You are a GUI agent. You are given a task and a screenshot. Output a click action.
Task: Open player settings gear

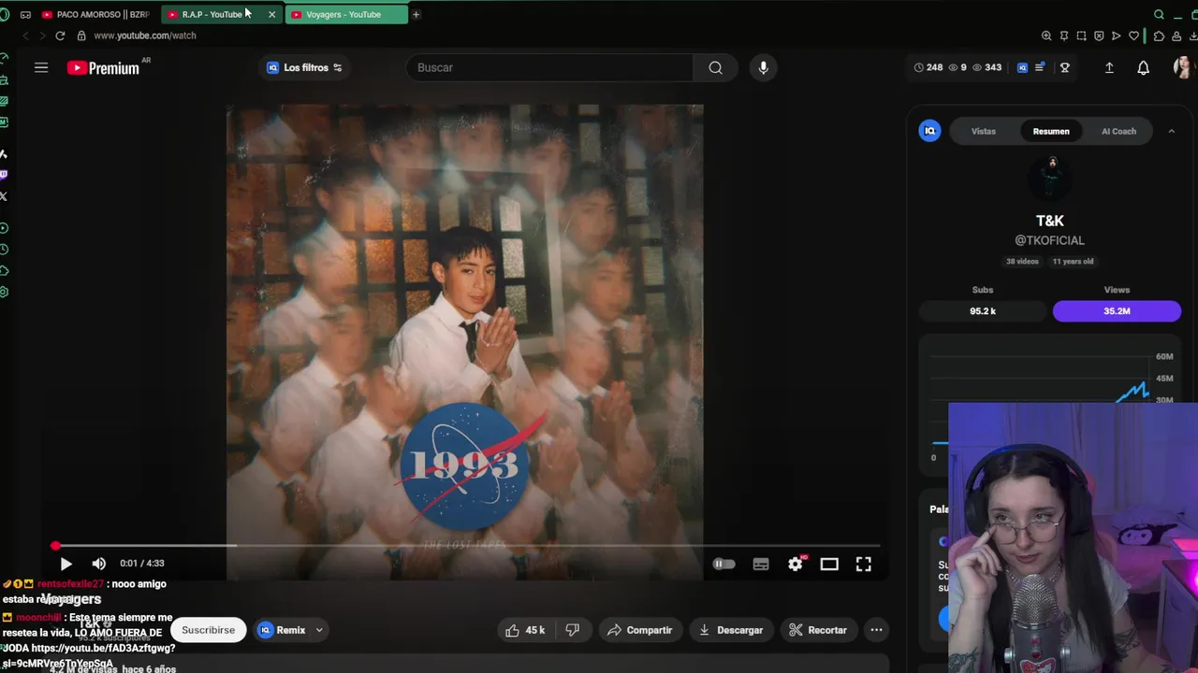(x=795, y=564)
